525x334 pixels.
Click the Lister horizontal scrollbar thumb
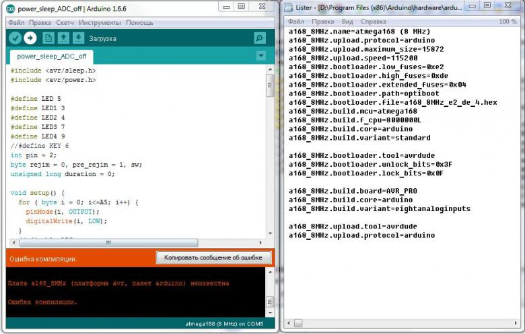pos(298,323)
